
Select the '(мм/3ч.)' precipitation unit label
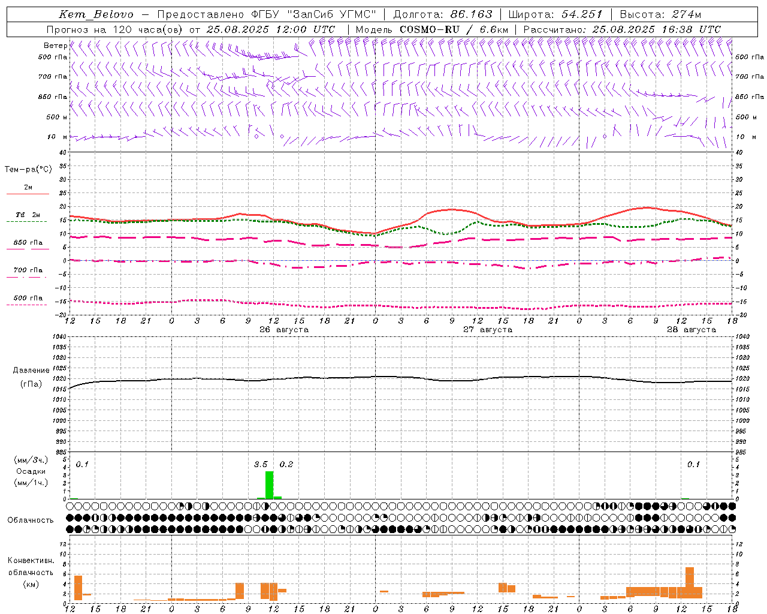31,460
